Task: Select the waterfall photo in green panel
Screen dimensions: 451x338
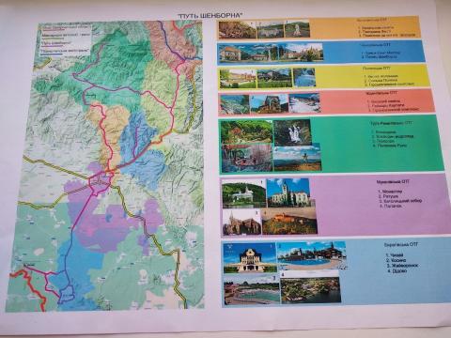Action: point(292,132)
